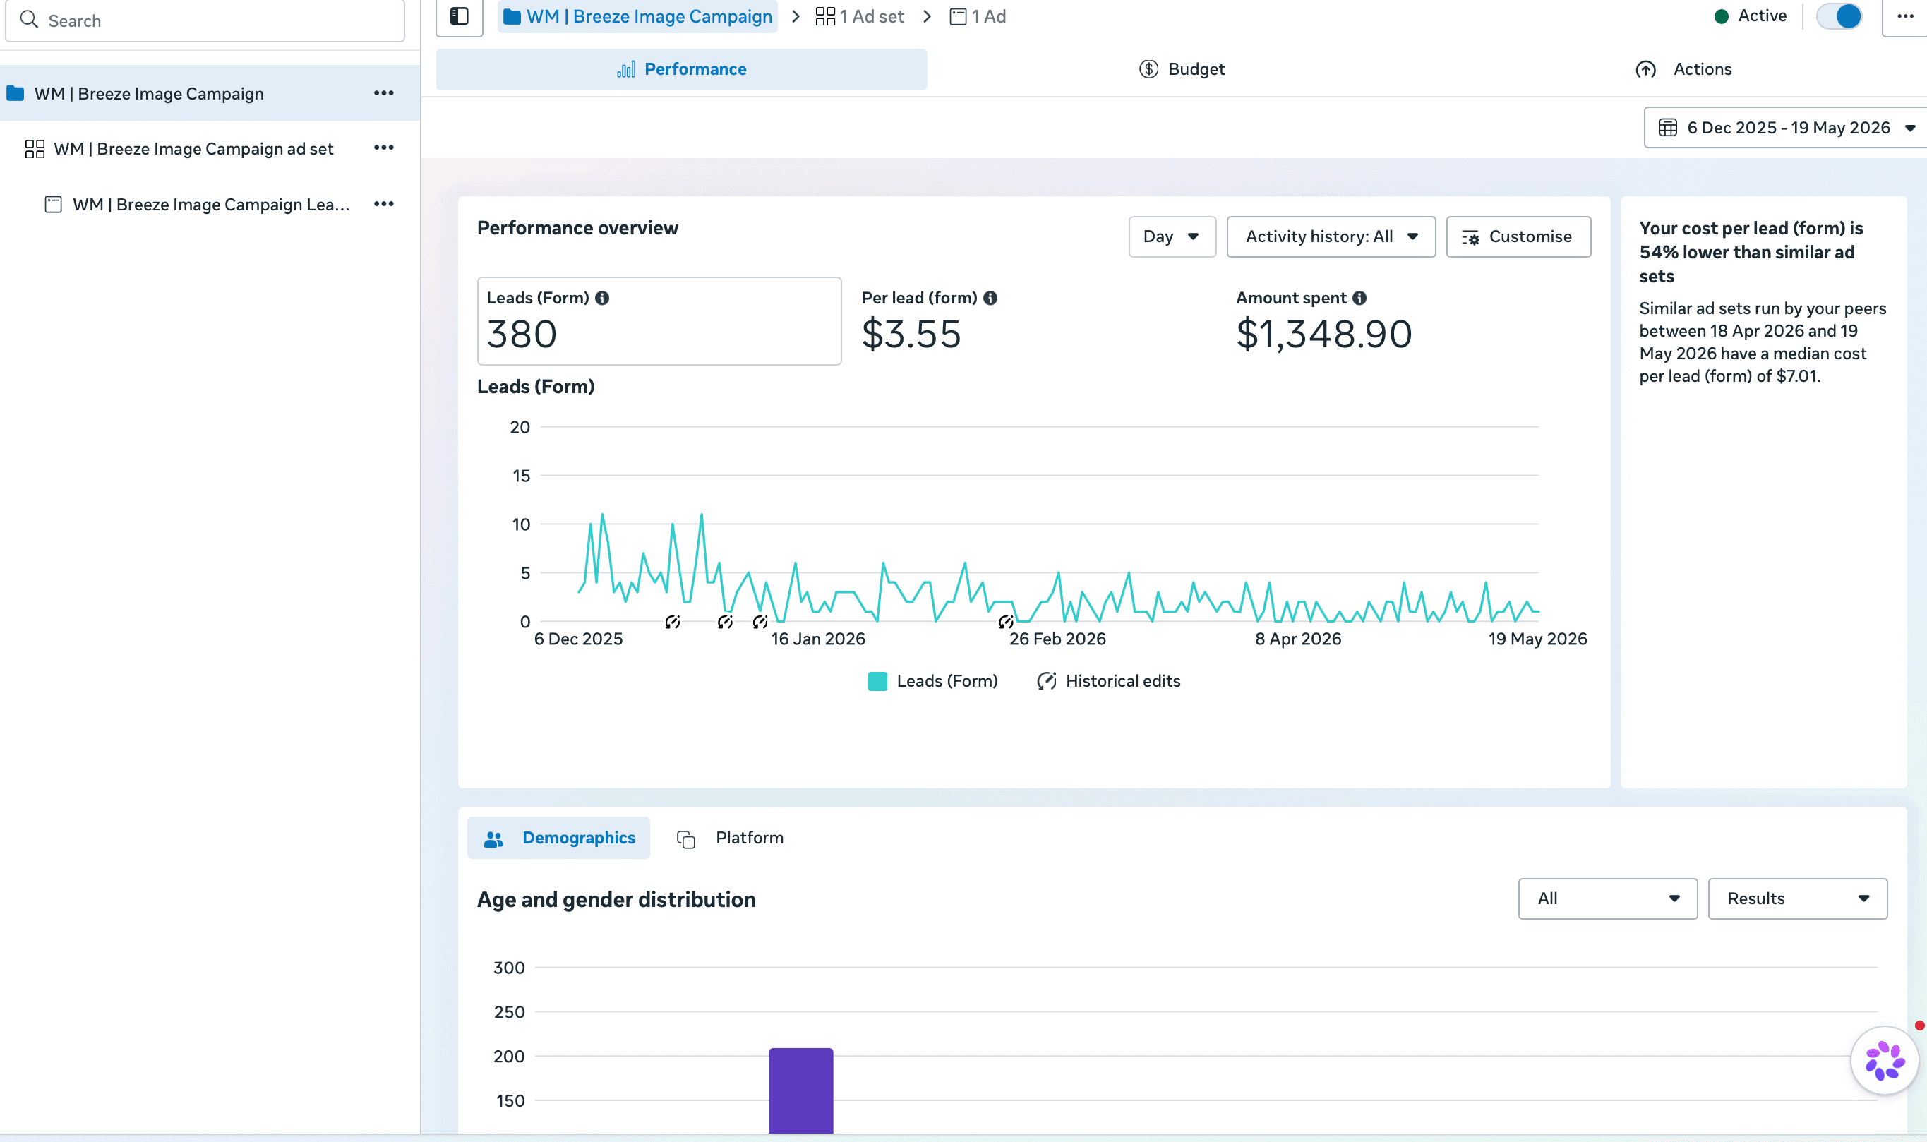Click the Performance bar chart icon
The height and width of the screenshot is (1142, 1927).
(626, 69)
